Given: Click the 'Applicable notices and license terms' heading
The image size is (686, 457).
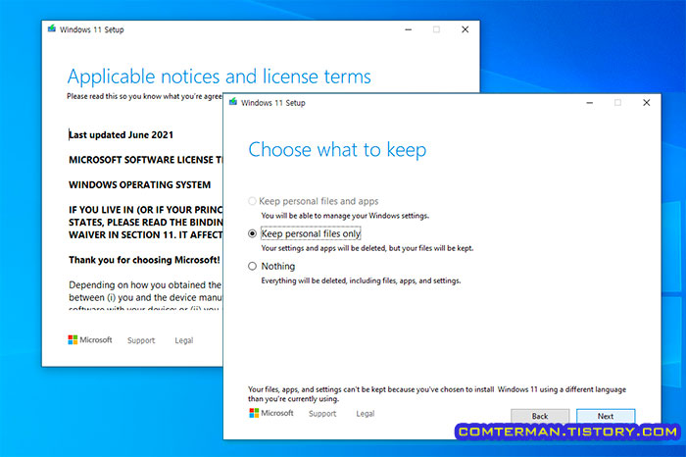Looking at the screenshot, I should coord(219,76).
